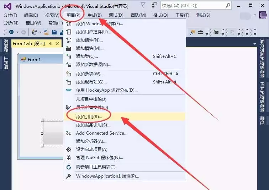This screenshot has height=190, width=269.
Task: Click the user account avatar icon
Action: click(x=263, y=15)
